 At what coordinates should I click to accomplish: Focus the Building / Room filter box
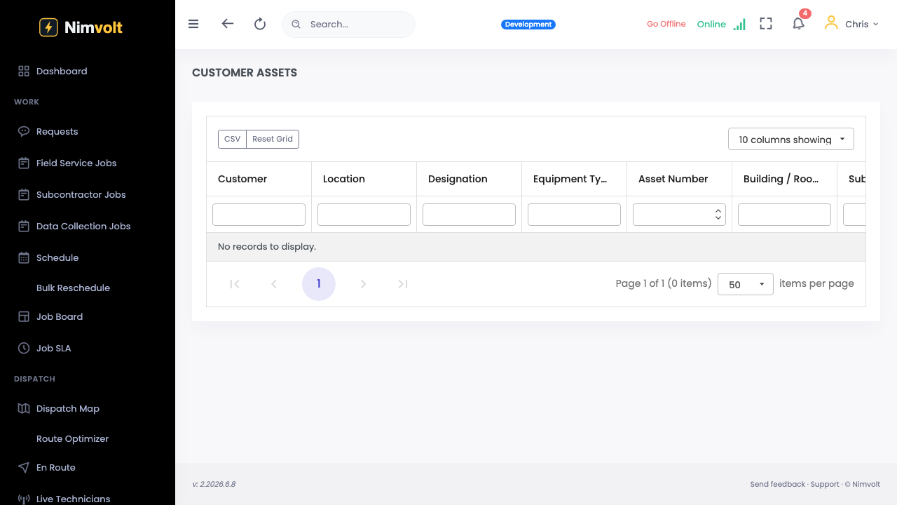[784, 215]
